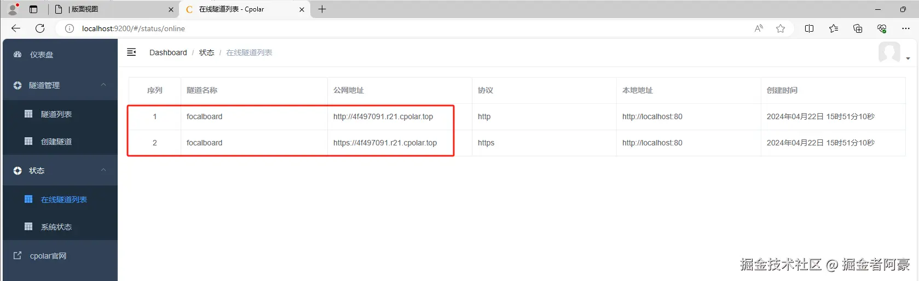Click the 状态 breadcrumb item

tap(206, 52)
